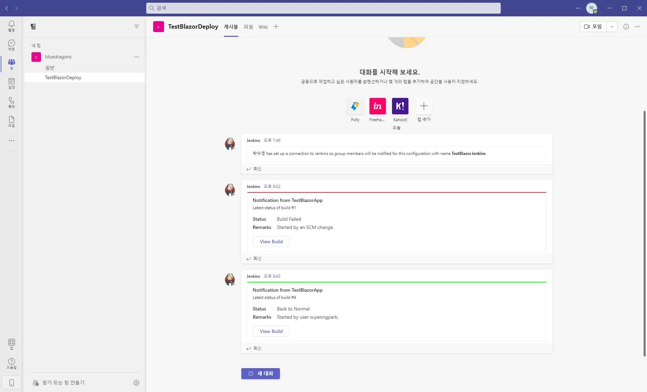This screenshot has width=647, height=392.
Task: Select the Teams icon in left rail
Action: click(12, 64)
